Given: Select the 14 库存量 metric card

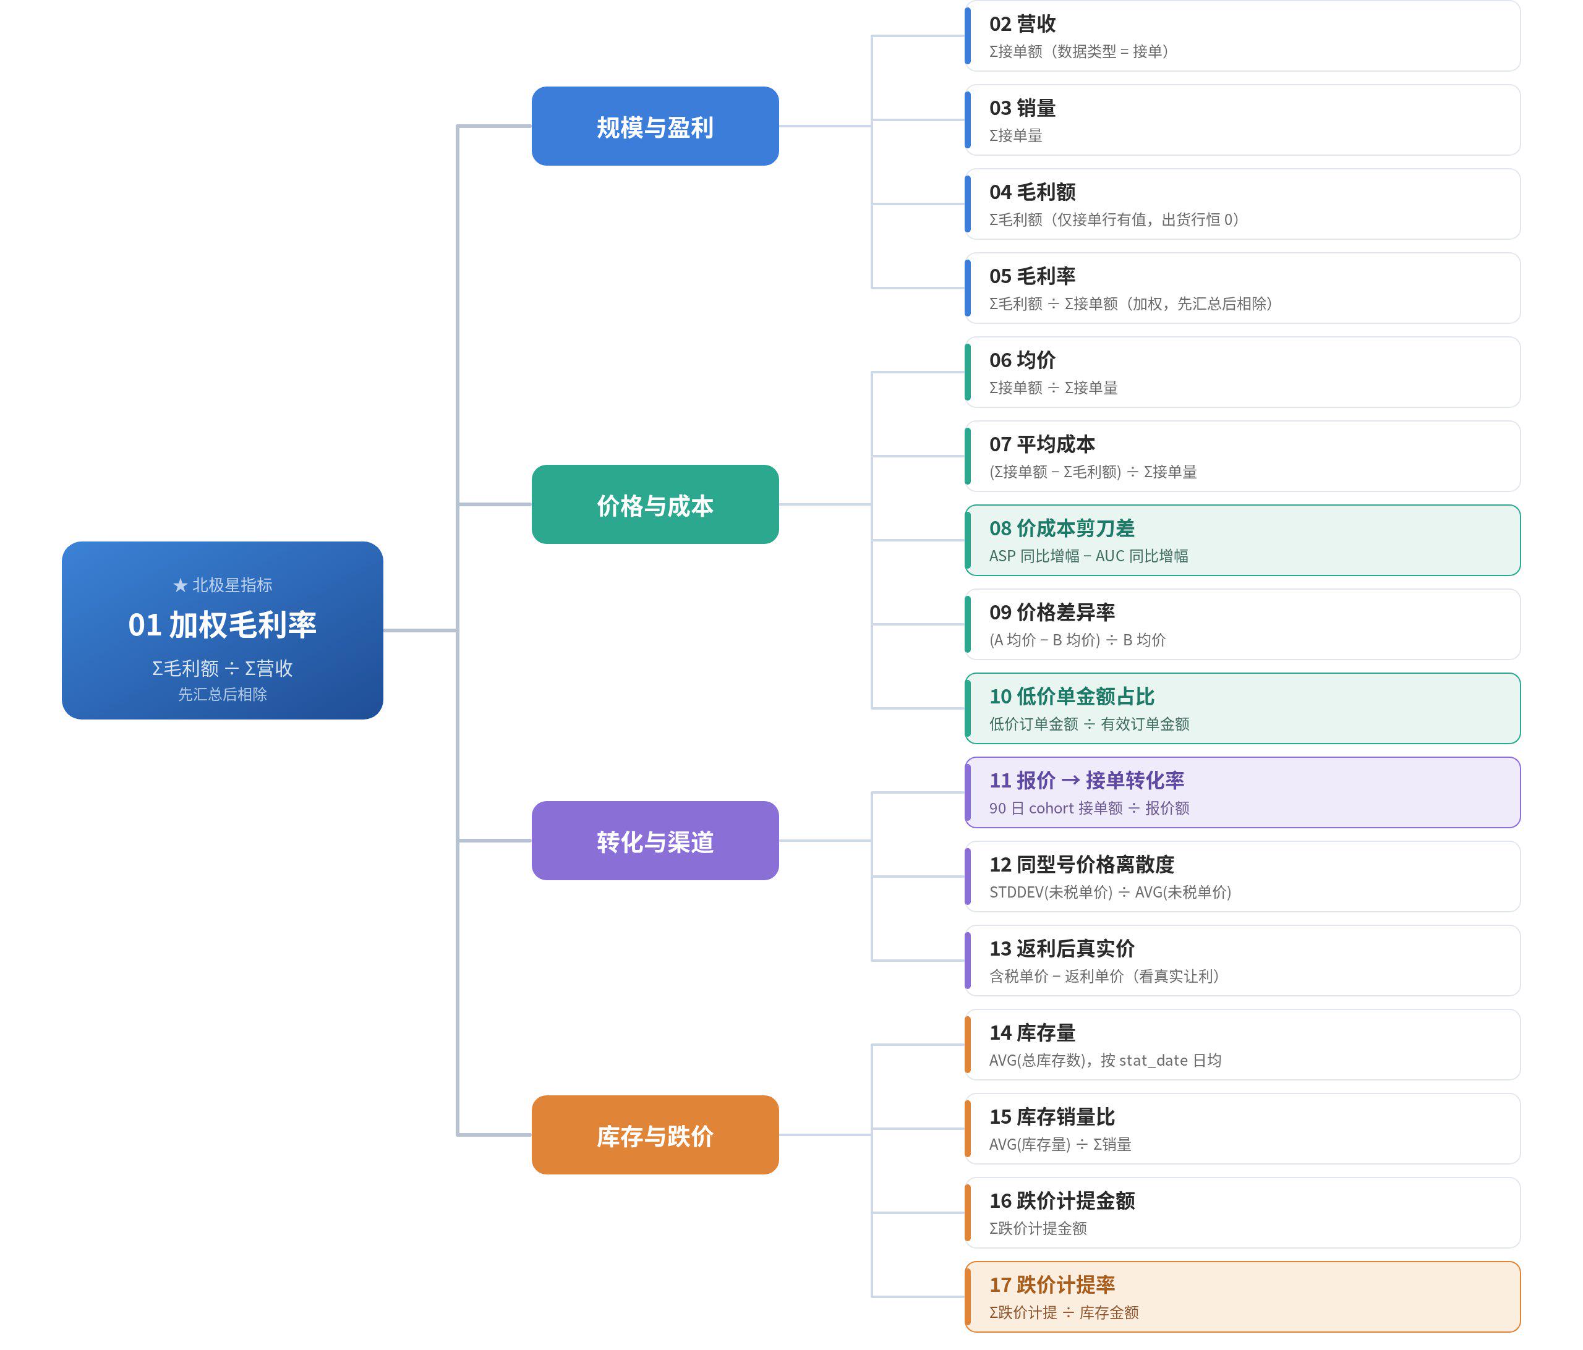Looking at the screenshot, I should [1242, 1045].
